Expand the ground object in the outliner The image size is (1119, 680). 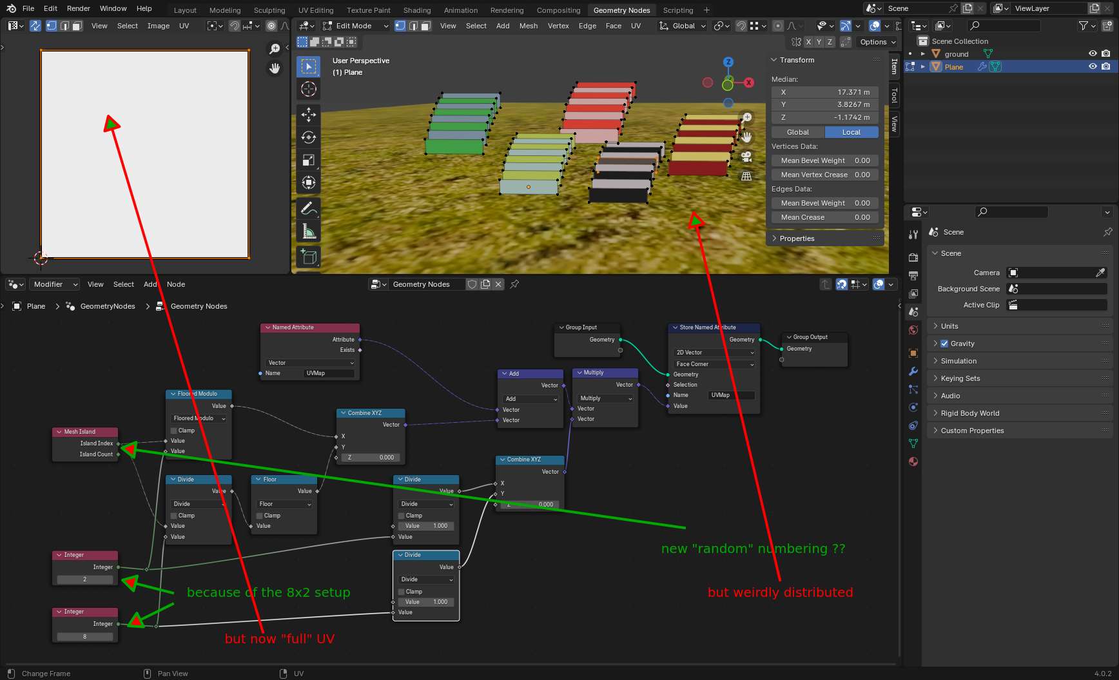coord(923,54)
